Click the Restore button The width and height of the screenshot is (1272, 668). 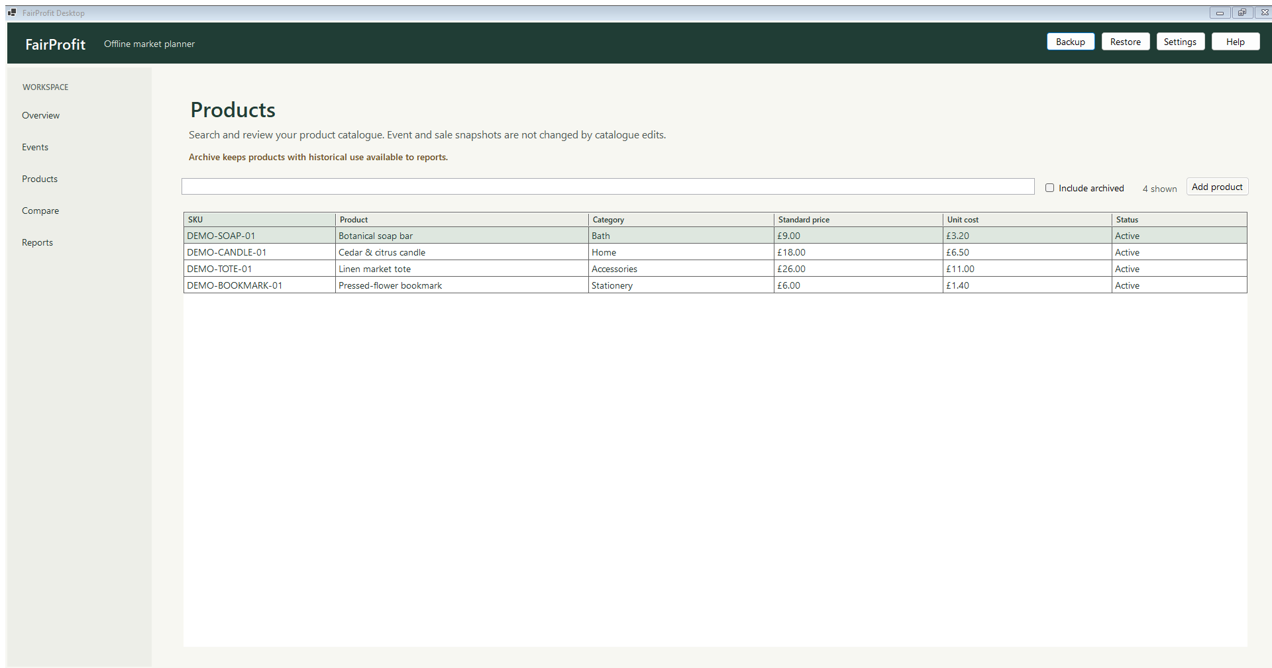(x=1126, y=42)
